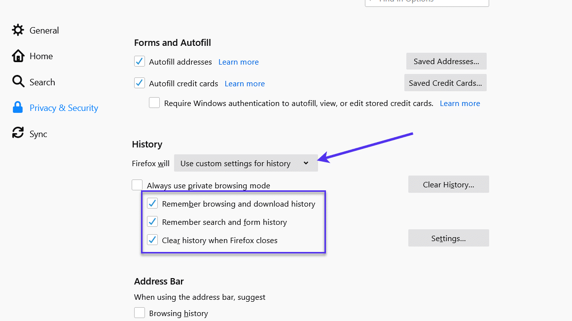The width and height of the screenshot is (572, 321).
Task: Select the Privacy & Security lock icon
Action: tap(18, 107)
